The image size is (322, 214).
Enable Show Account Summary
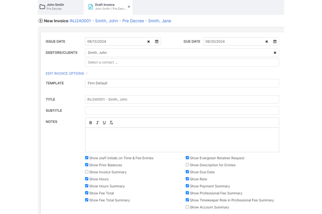tap(187, 207)
